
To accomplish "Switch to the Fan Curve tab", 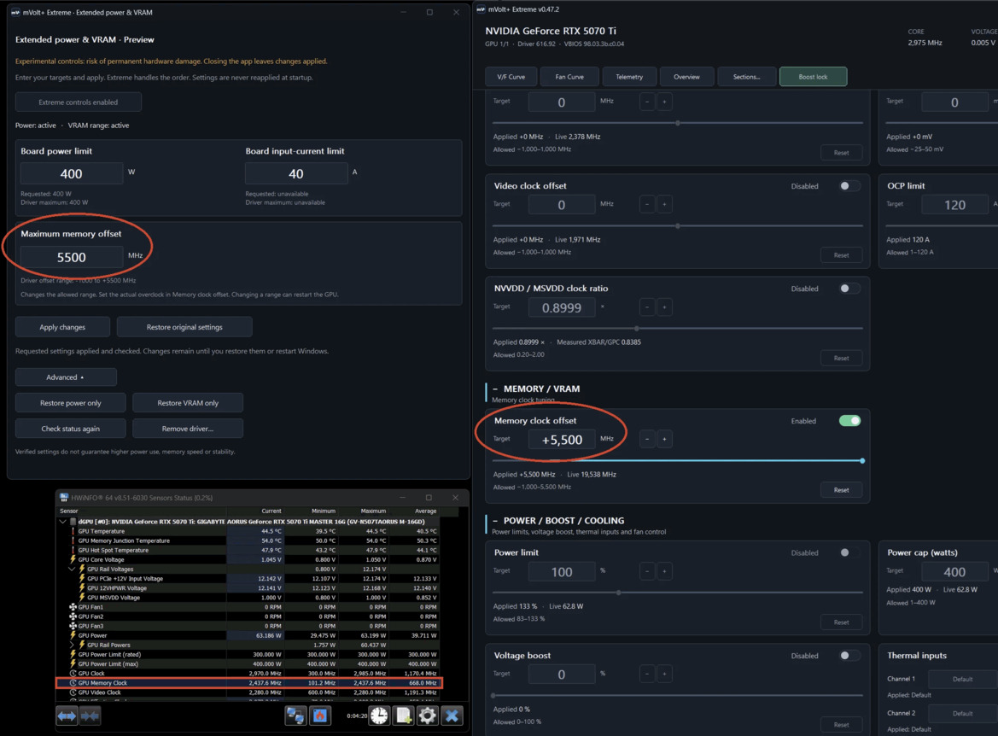I will point(569,76).
